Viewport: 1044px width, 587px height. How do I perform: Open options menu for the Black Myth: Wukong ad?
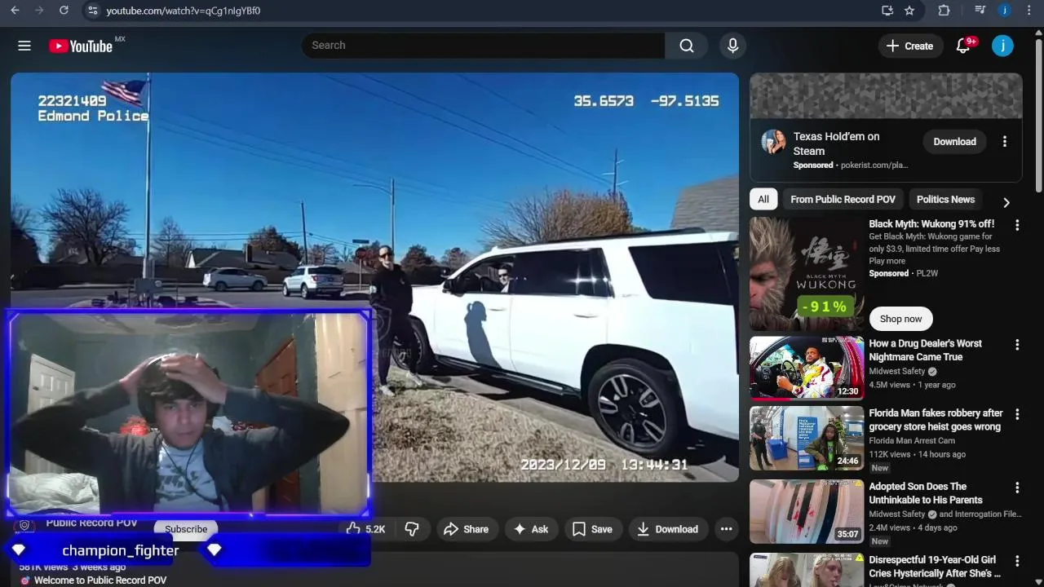point(1017,225)
